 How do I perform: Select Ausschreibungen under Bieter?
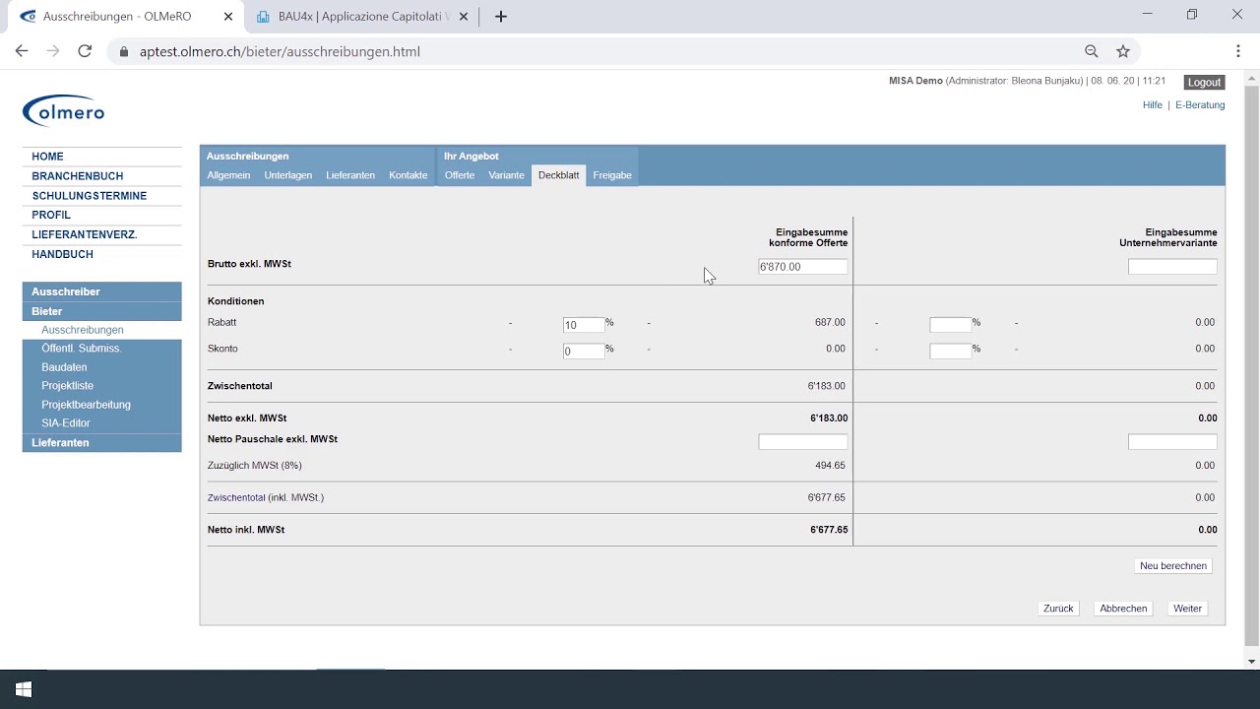click(x=83, y=330)
